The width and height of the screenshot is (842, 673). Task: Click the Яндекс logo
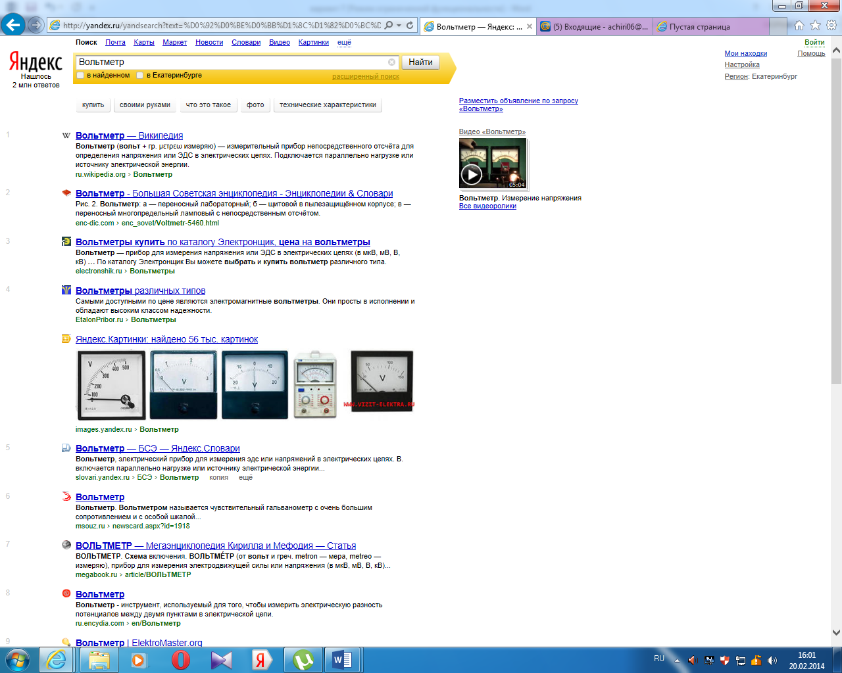36,62
